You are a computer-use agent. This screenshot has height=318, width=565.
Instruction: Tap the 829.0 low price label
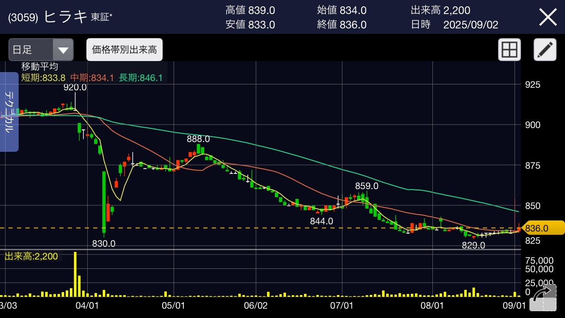(473, 245)
